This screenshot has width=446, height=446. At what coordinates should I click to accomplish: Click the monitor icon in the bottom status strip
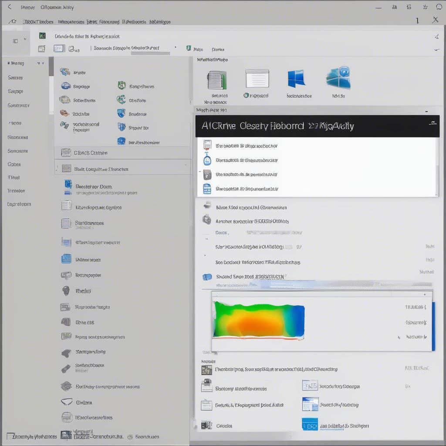click(x=66, y=435)
